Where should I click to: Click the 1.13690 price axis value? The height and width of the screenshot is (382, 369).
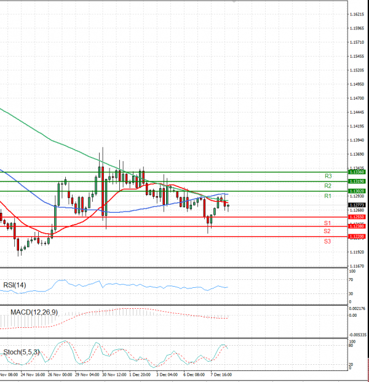point(357,154)
